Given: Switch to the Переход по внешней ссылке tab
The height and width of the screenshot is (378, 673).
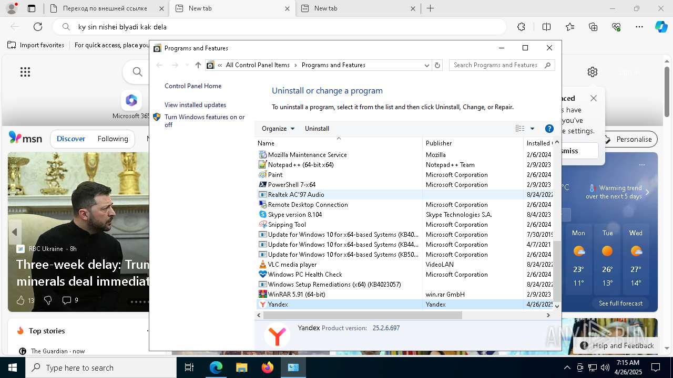Looking at the screenshot, I should [x=106, y=8].
